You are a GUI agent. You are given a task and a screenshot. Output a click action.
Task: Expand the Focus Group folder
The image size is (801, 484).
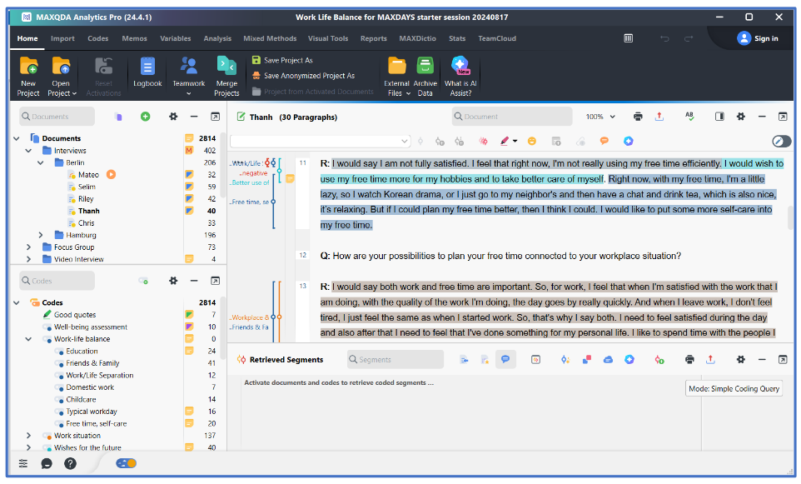(x=28, y=247)
